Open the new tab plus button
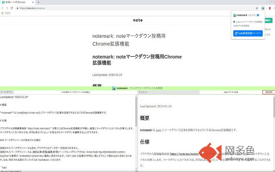 [38, 2]
